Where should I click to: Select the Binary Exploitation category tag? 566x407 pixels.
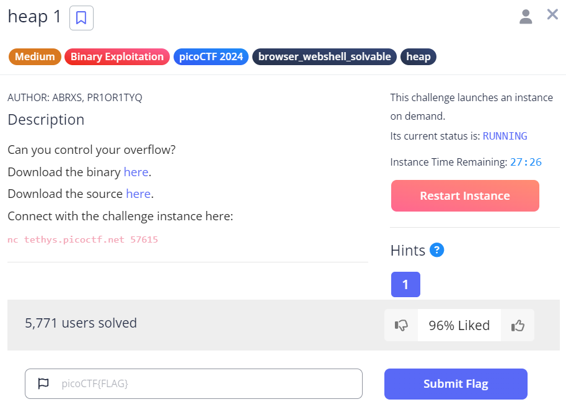117,56
